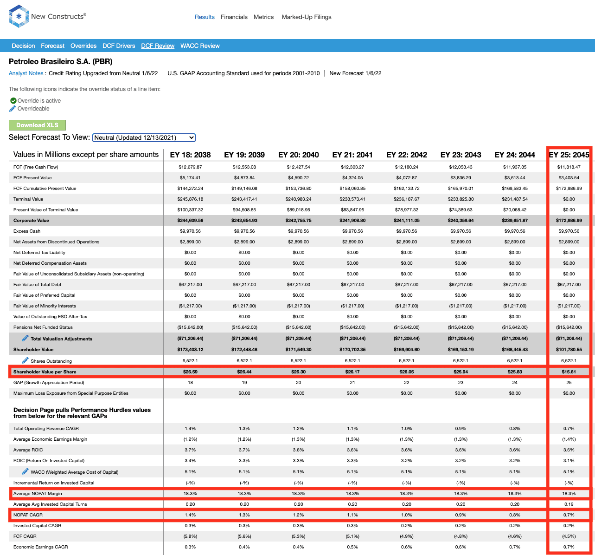Click Net Deferred Tax Liability label
The width and height of the screenshot is (595, 555).
point(39,253)
